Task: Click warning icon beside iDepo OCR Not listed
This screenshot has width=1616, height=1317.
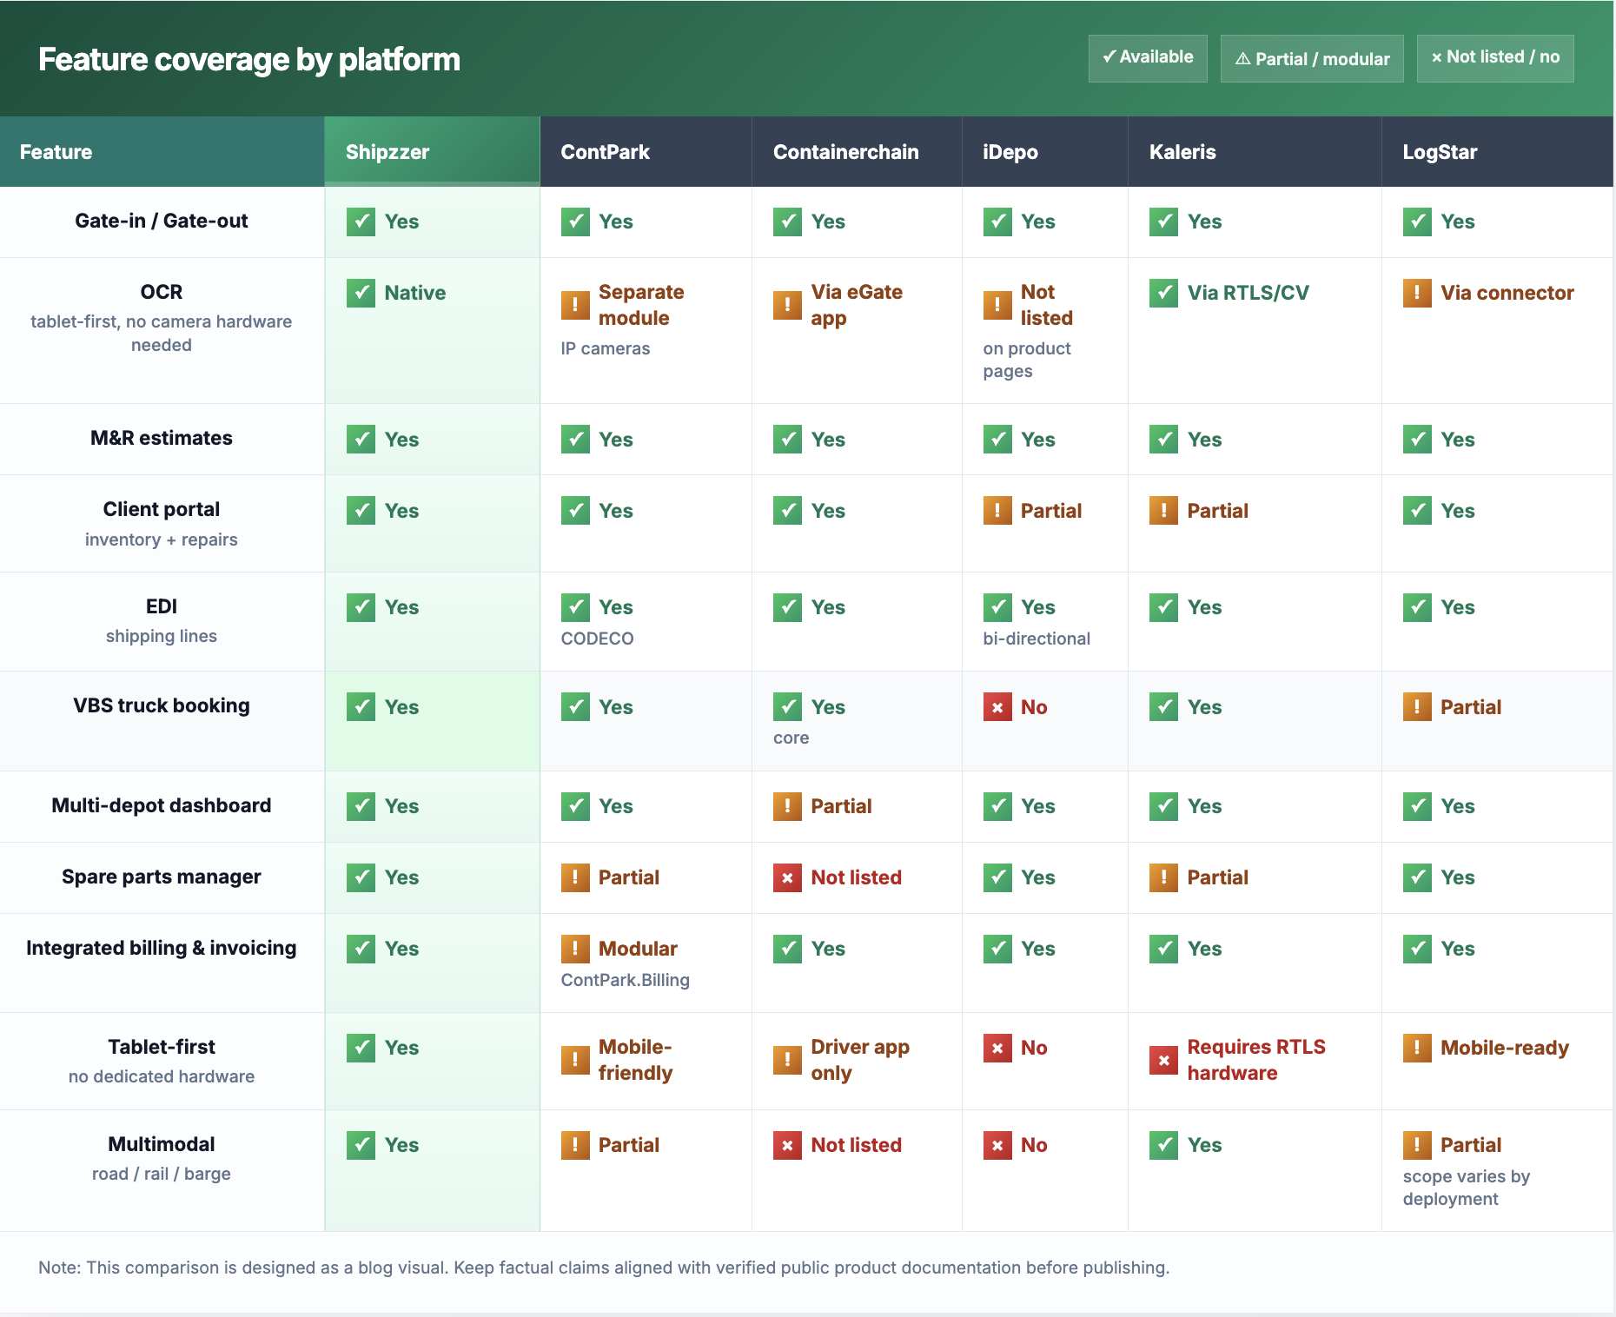Action: [x=997, y=305]
